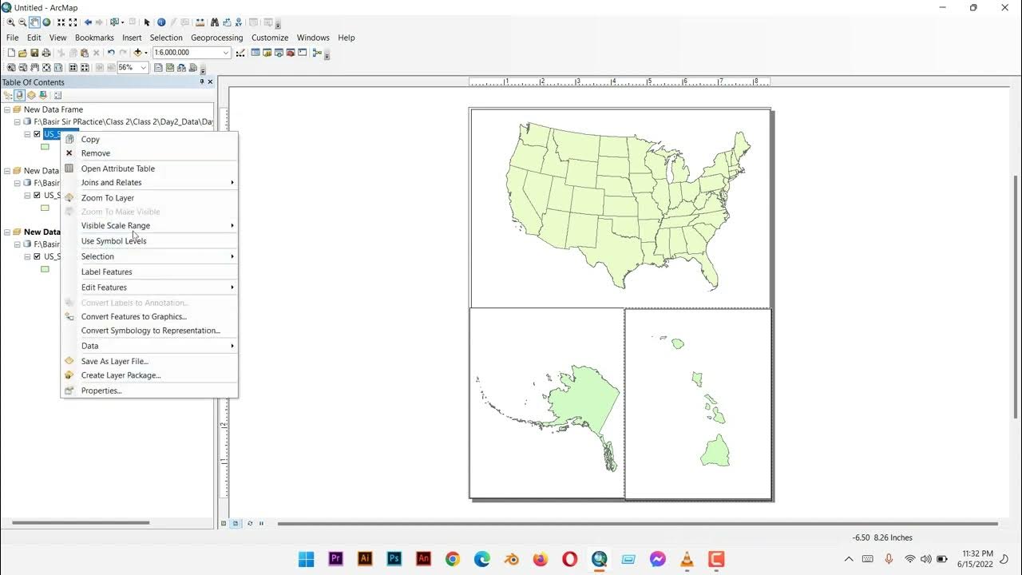This screenshot has width=1022, height=575.
Task: Switch TOC to List By Source
Action: click(19, 95)
